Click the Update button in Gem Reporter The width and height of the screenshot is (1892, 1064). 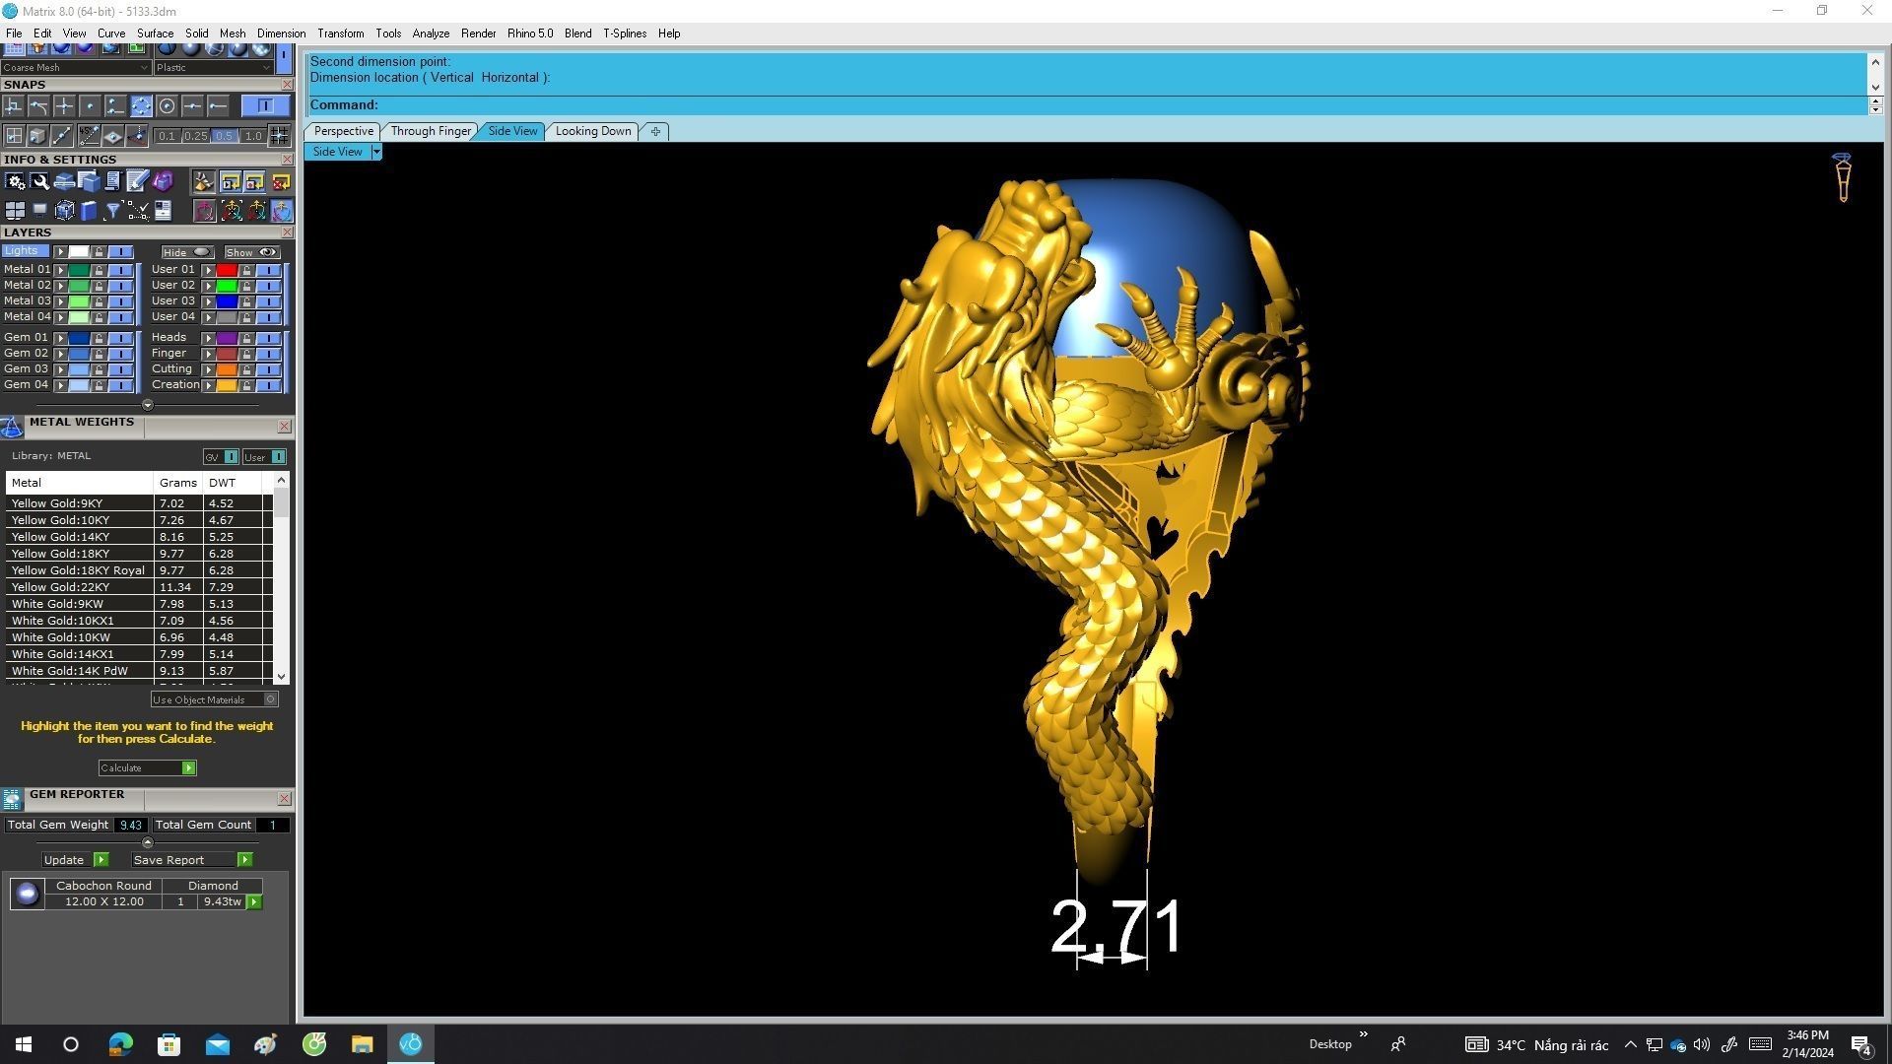click(74, 860)
